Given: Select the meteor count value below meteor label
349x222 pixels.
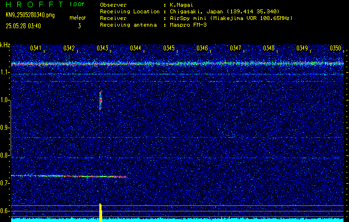Looking at the screenshot, I should click(x=79, y=26).
